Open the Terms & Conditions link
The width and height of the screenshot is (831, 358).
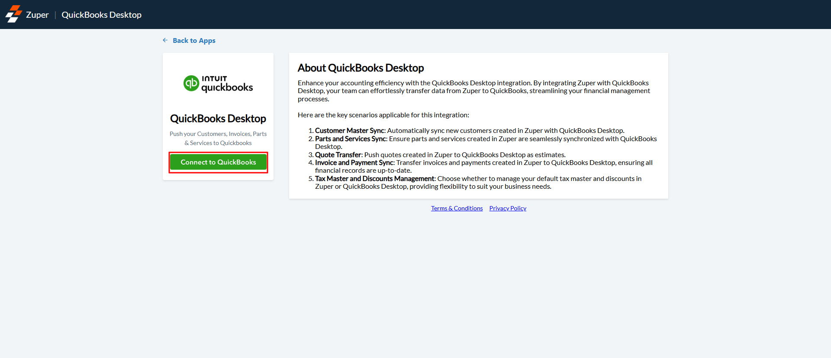click(457, 208)
